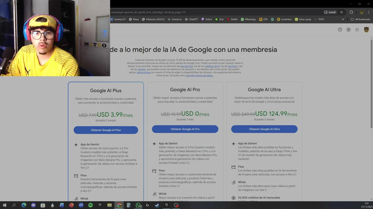Click the USD 124.99/mes price text

point(276,114)
